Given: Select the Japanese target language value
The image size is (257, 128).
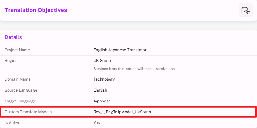Looking at the screenshot, I should tap(102, 101).
